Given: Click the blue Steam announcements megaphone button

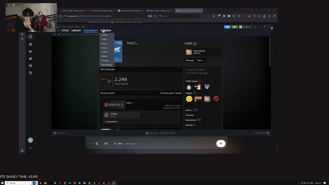Looking at the screenshot, I should pos(227,27).
